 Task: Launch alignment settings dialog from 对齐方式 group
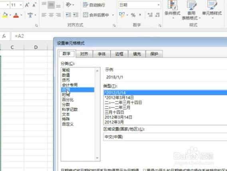pyautogui.click(x=114, y=26)
